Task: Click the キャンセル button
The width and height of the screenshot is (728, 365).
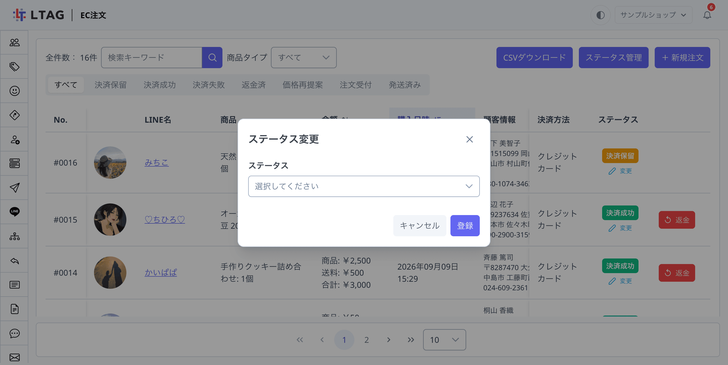Action: [x=420, y=226]
